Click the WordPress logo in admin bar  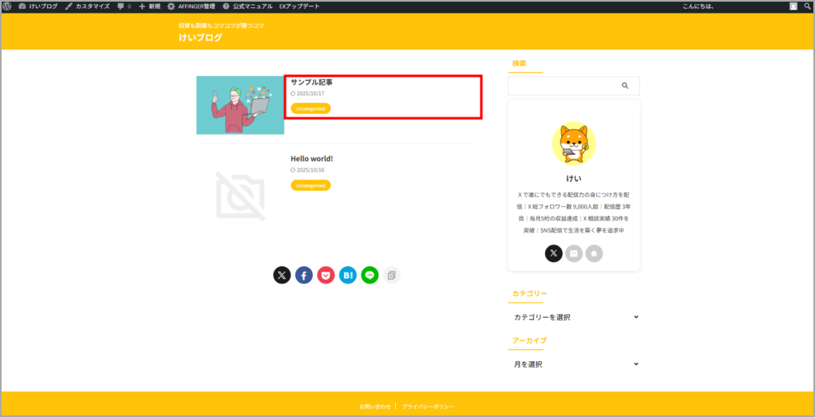(8, 6)
